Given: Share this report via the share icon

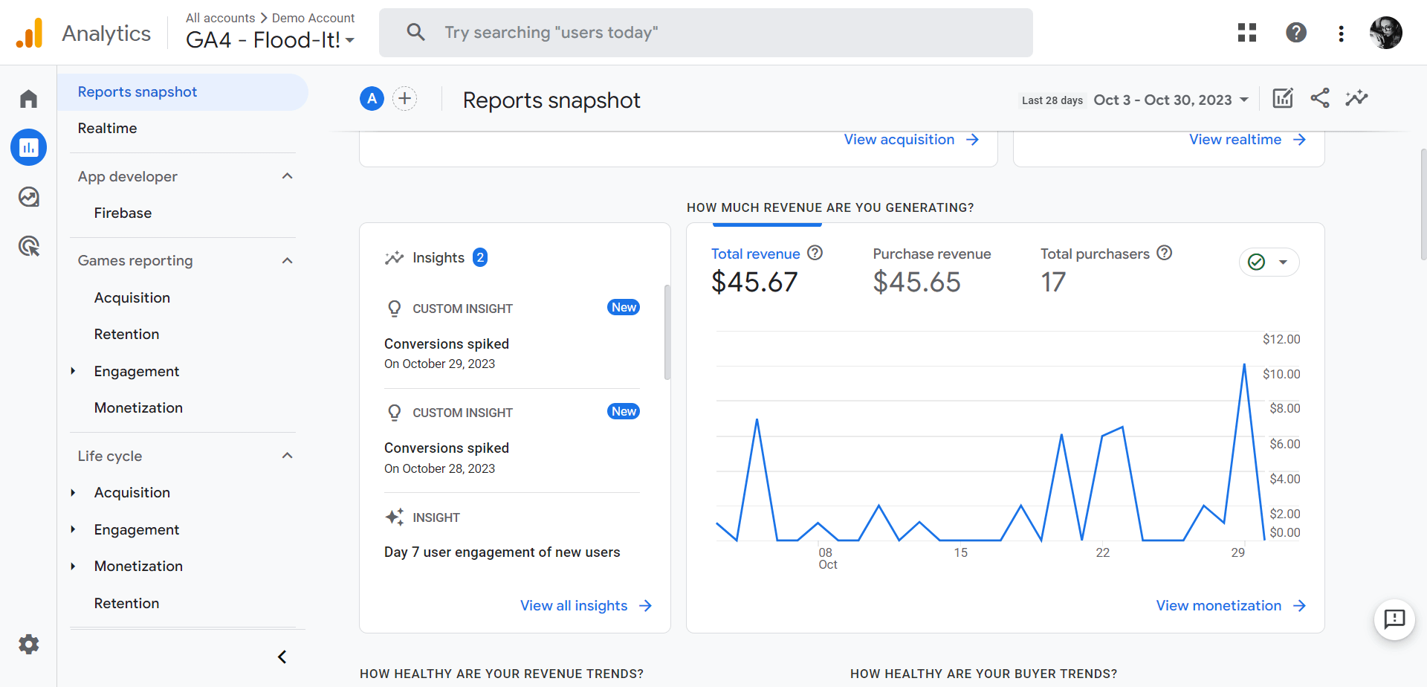Looking at the screenshot, I should pos(1320,97).
